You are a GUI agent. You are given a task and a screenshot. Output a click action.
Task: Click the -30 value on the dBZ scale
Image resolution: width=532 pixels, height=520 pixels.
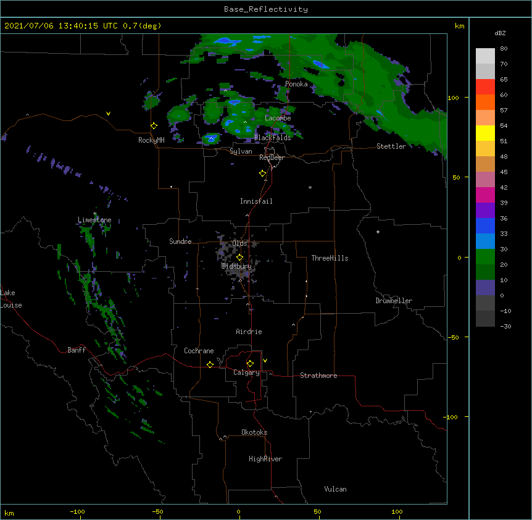(505, 326)
